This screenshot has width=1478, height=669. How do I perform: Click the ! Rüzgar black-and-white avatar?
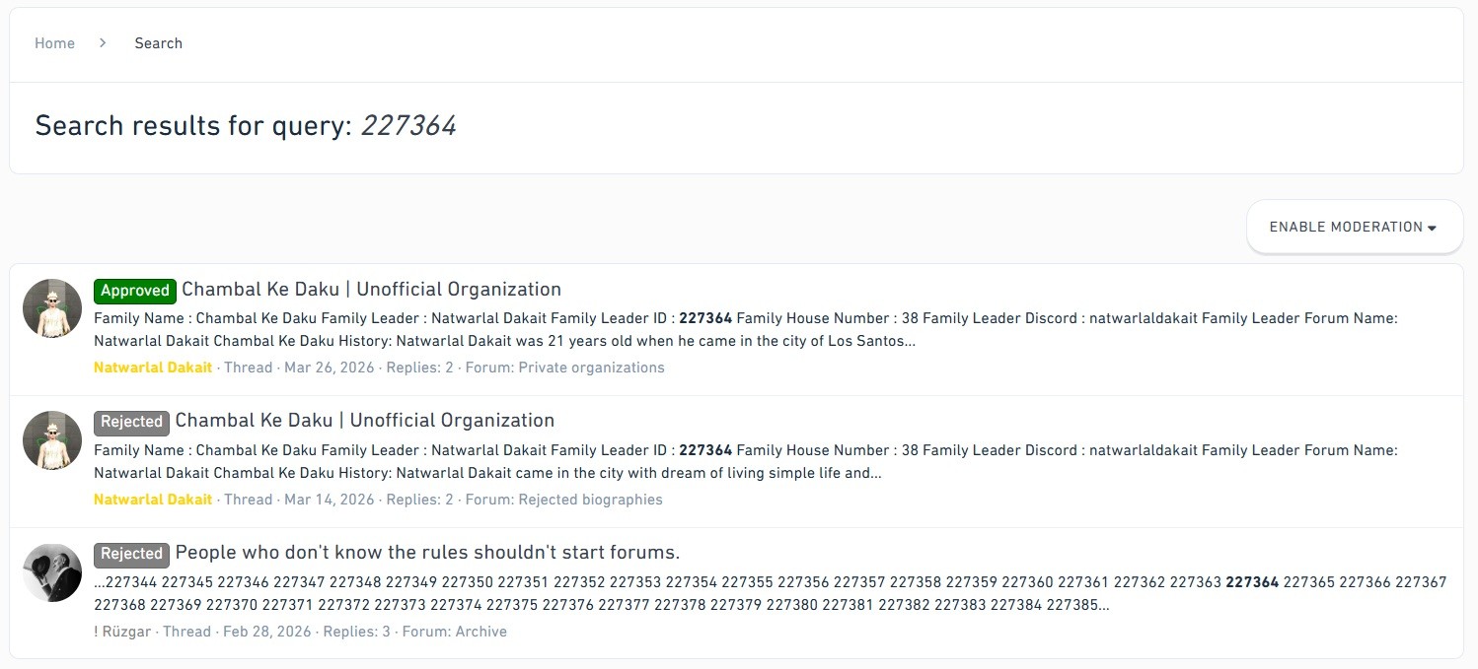tap(52, 572)
